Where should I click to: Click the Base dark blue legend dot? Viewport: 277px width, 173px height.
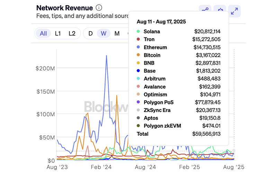[138, 71]
